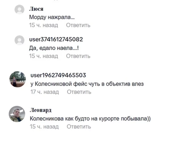Image resolution: width=188 pixels, height=145 pixels.
Task: Open user3741612745082's default avatar icon
Action: (x=20, y=40)
